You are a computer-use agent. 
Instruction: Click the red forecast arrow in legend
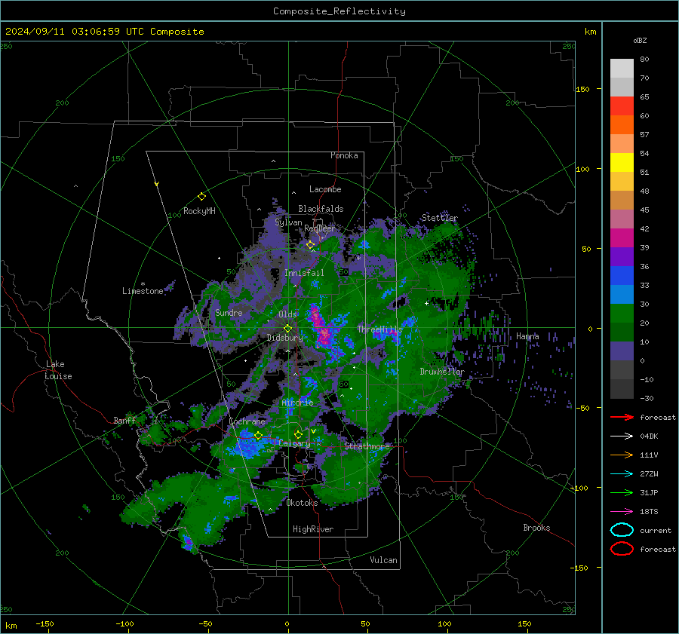click(622, 417)
